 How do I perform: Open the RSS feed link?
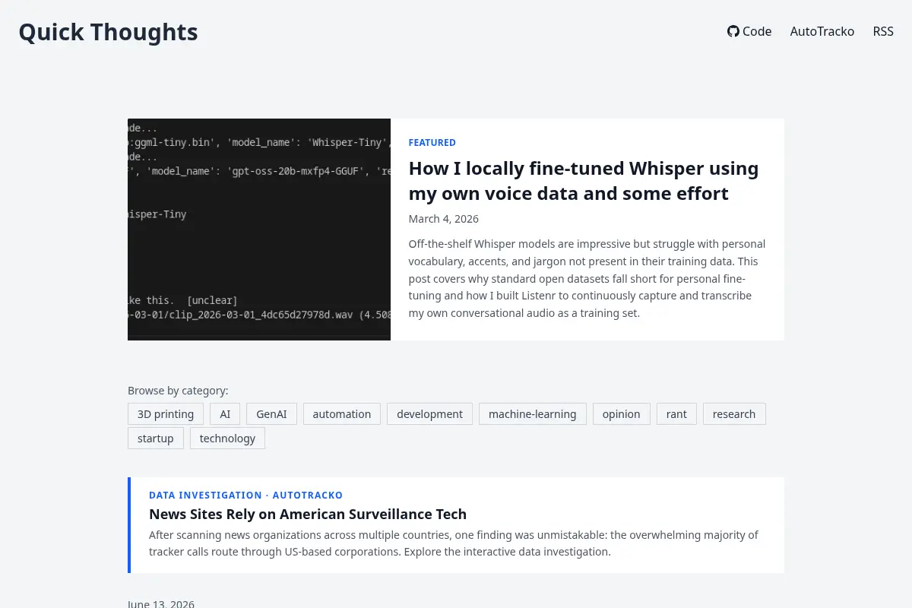pyautogui.click(x=883, y=31)
